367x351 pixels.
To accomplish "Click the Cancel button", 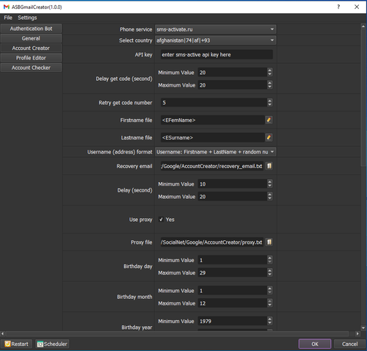I will tap(349, 344).
